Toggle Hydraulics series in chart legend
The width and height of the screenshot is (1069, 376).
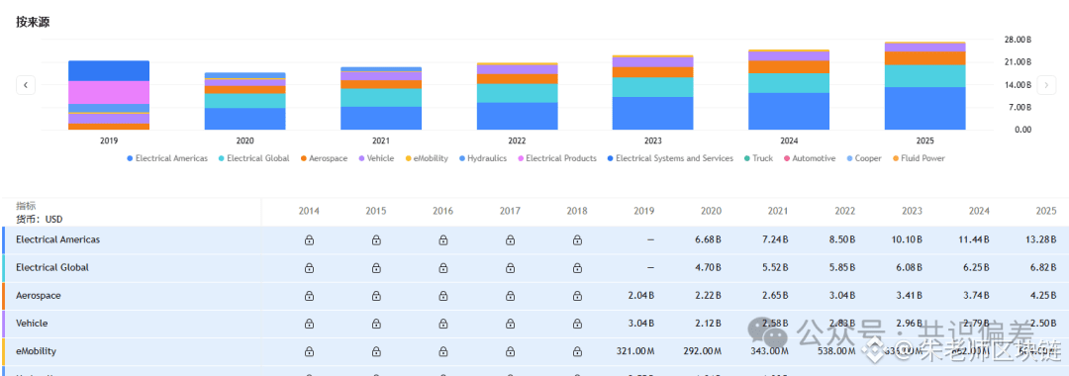pos(482,158)
